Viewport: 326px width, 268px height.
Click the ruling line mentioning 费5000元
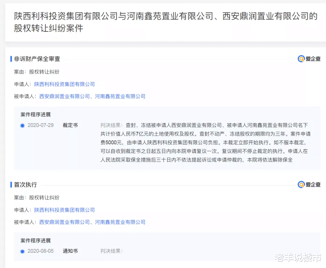point(203,143)
